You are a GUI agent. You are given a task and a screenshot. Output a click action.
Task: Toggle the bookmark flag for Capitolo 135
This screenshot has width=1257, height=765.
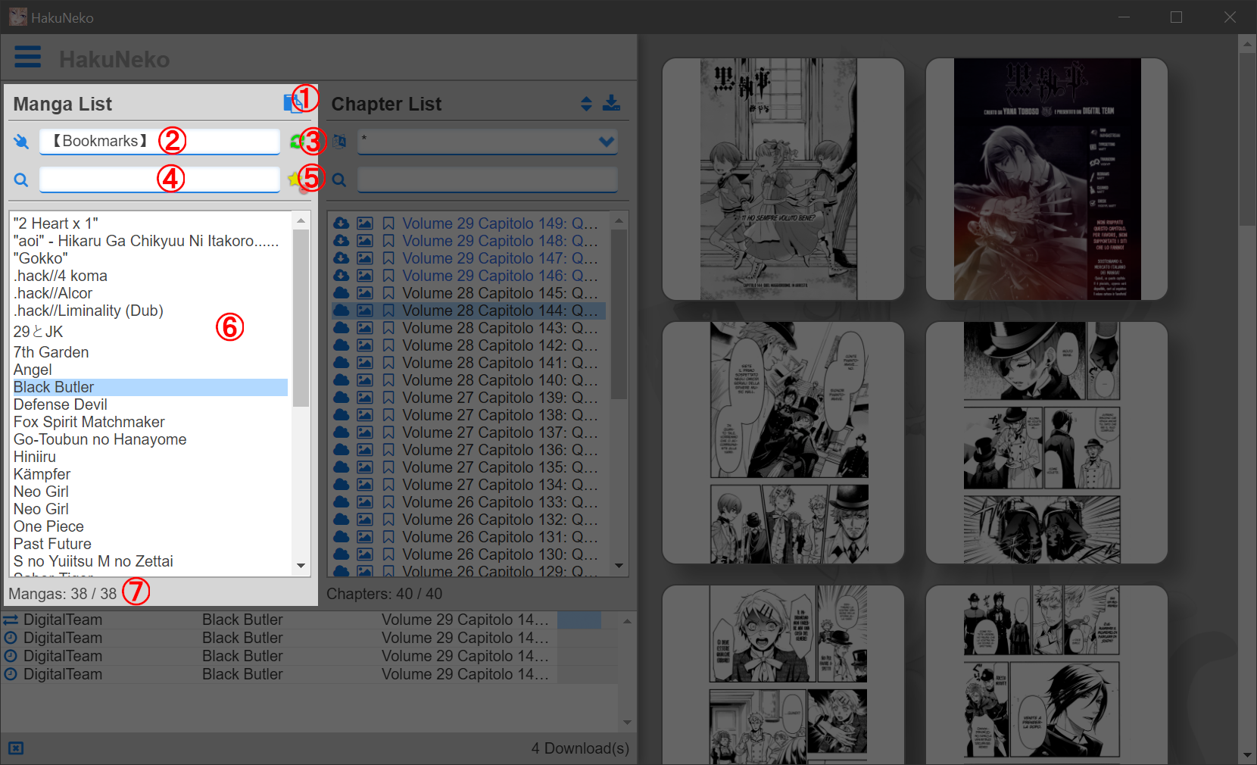coord(388,467)
